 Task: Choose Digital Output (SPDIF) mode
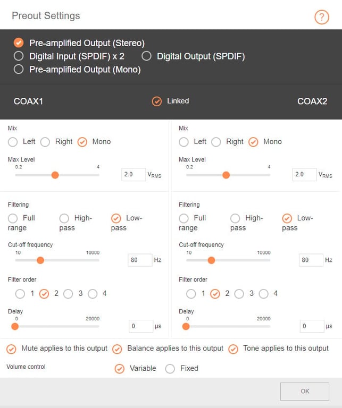(146, 56)
